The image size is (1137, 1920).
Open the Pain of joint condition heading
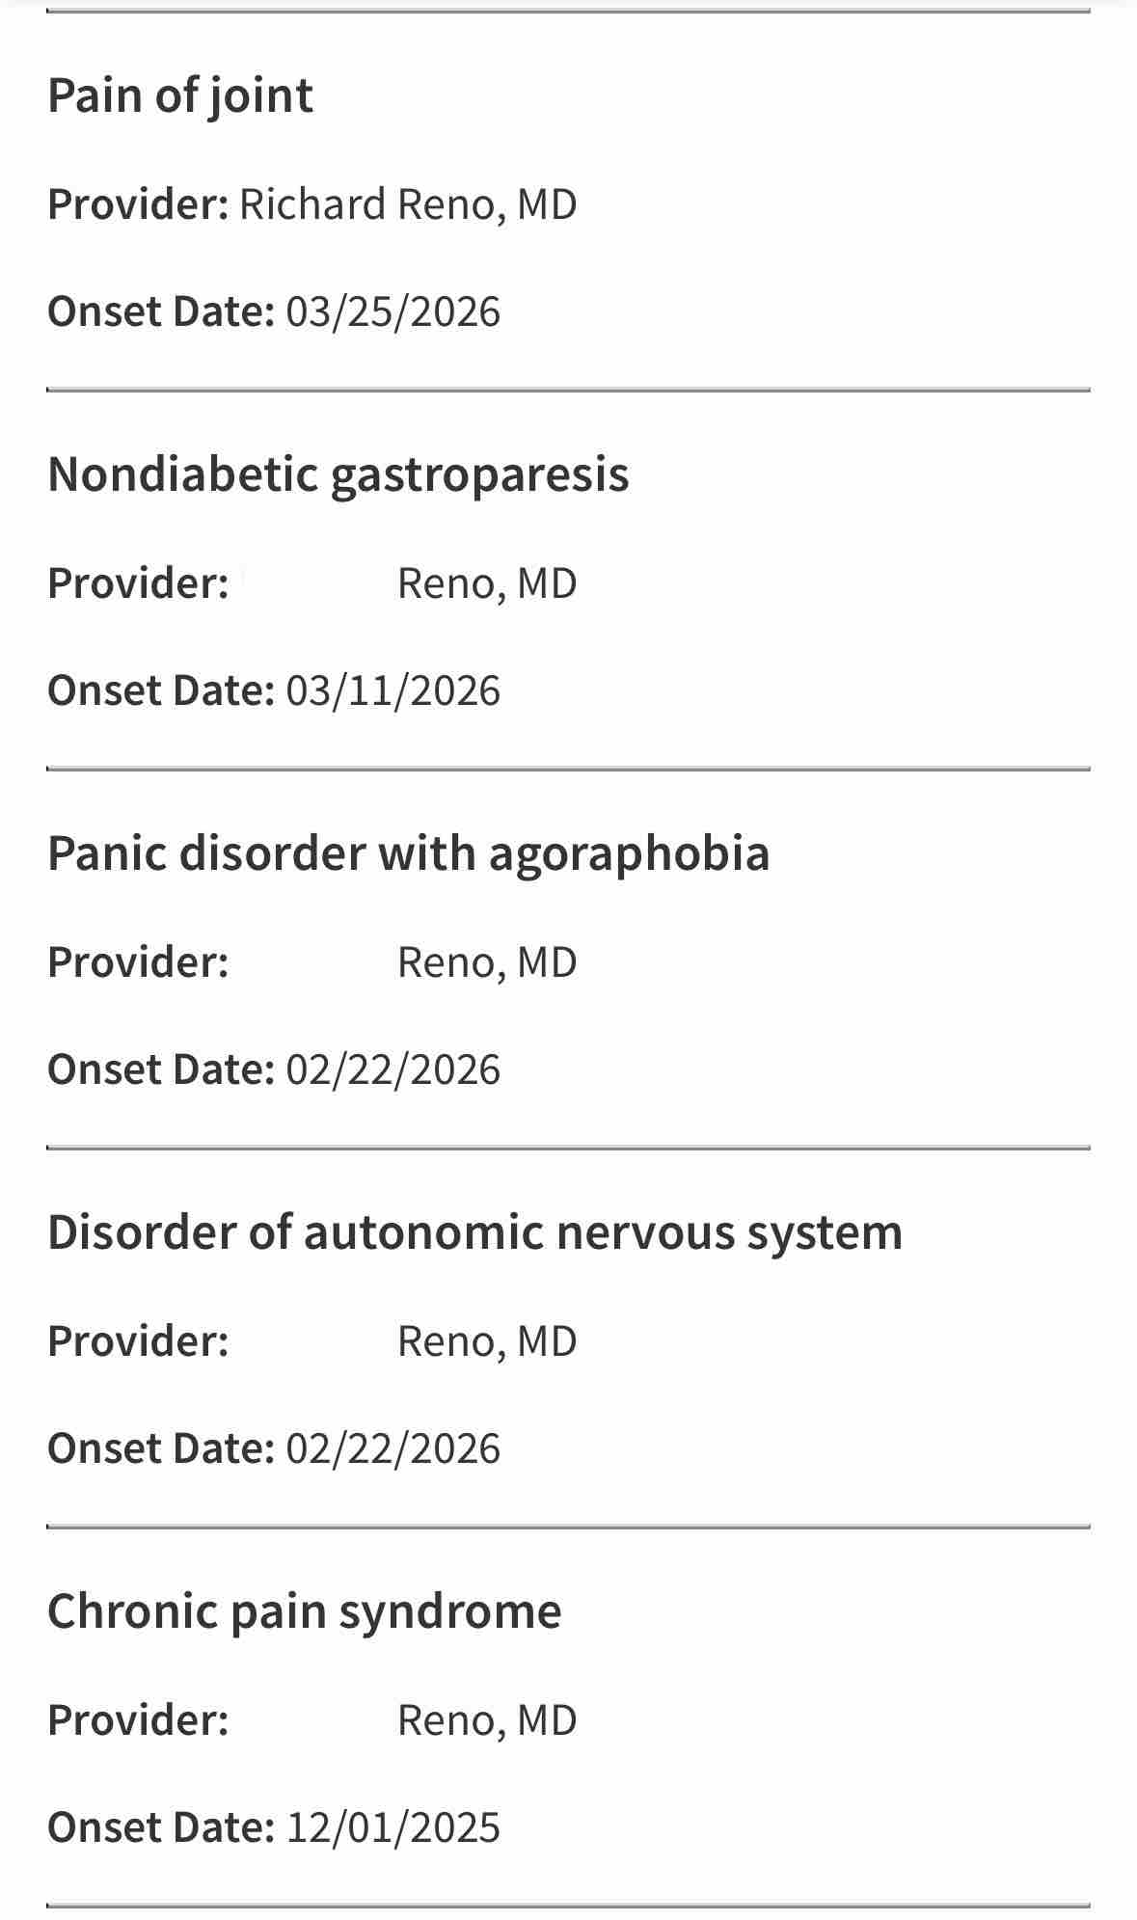[180, 96]
